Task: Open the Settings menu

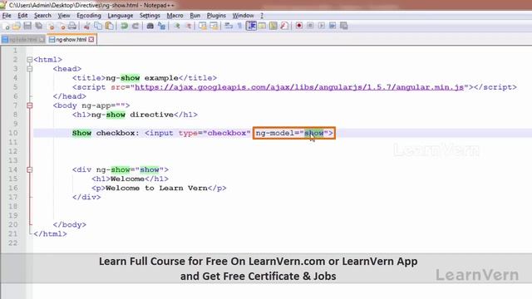Action: pyautogui.click(x=150, y=16)
